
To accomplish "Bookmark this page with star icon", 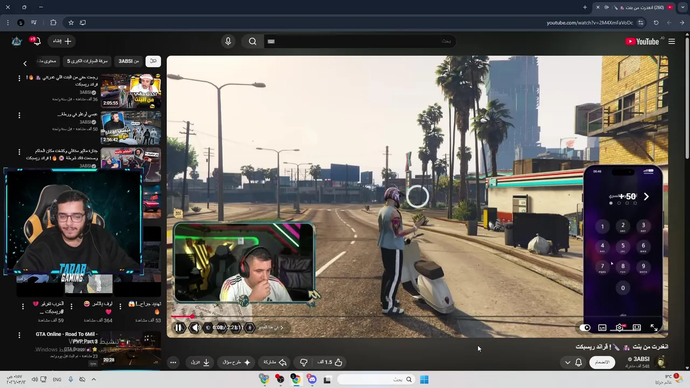I will 71,23.
